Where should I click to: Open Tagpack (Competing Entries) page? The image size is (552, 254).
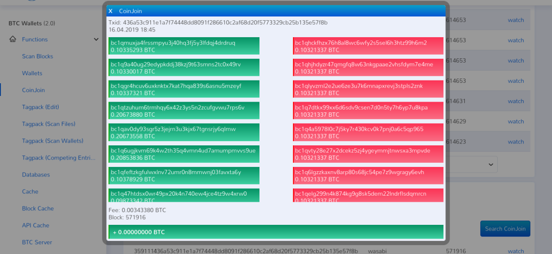[x=59, y=158]
